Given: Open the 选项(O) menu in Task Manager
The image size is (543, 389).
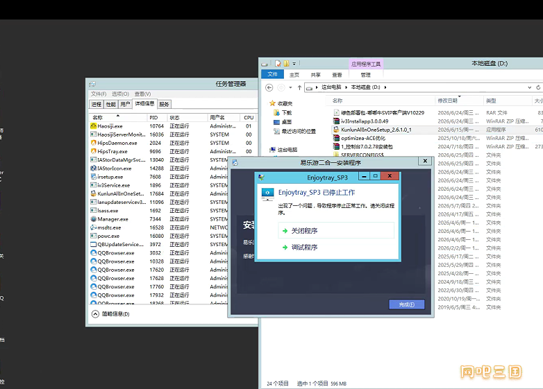Looking at the screenshot, I should coord(120,94).
